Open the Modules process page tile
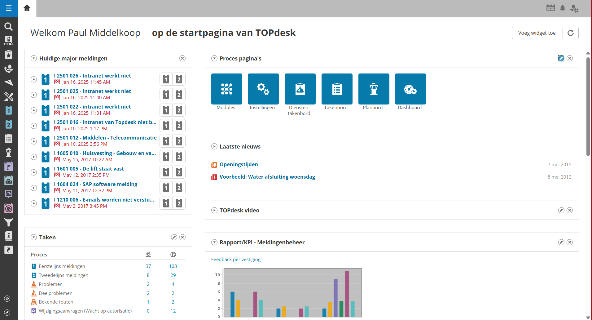The image size is (592, 320). point(226,89)
